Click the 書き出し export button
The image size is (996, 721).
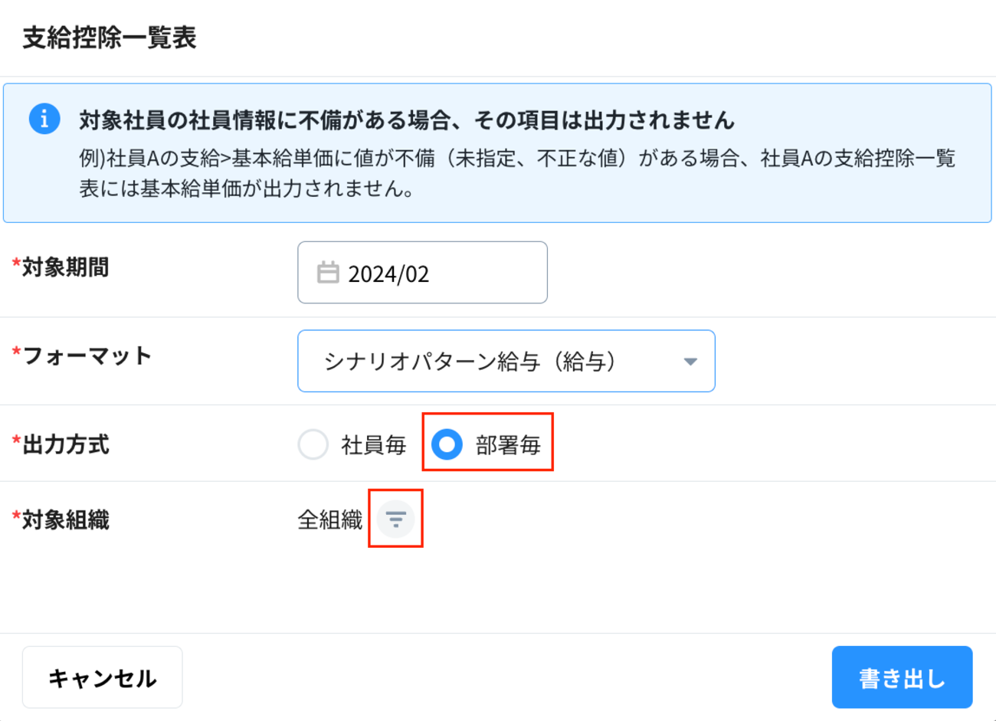point(902,677)
